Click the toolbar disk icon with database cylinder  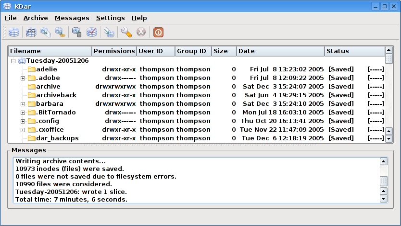tap(76, 33)
